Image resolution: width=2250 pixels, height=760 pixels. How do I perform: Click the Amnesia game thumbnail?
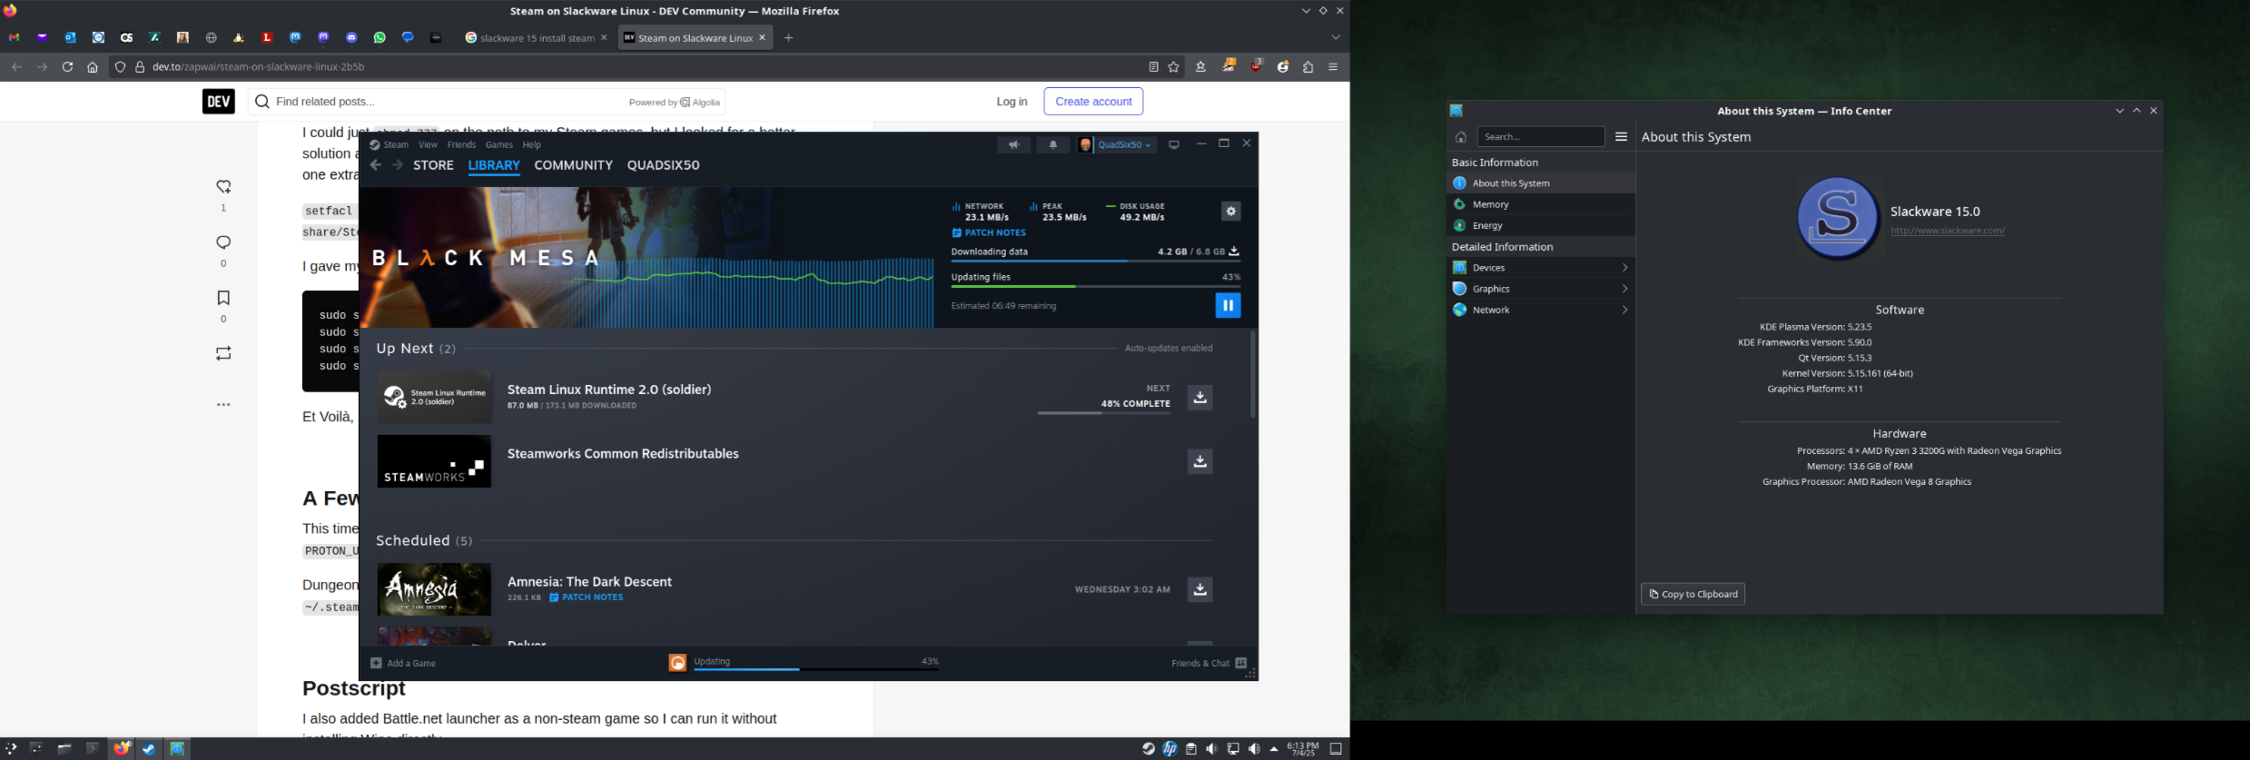[434, 589]
